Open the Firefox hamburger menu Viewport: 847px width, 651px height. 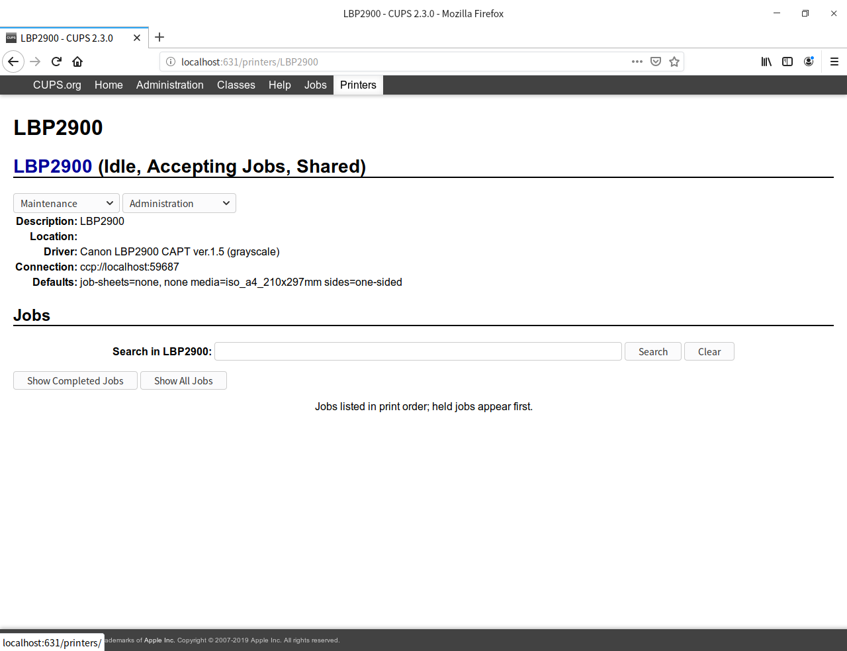(834, 62)
